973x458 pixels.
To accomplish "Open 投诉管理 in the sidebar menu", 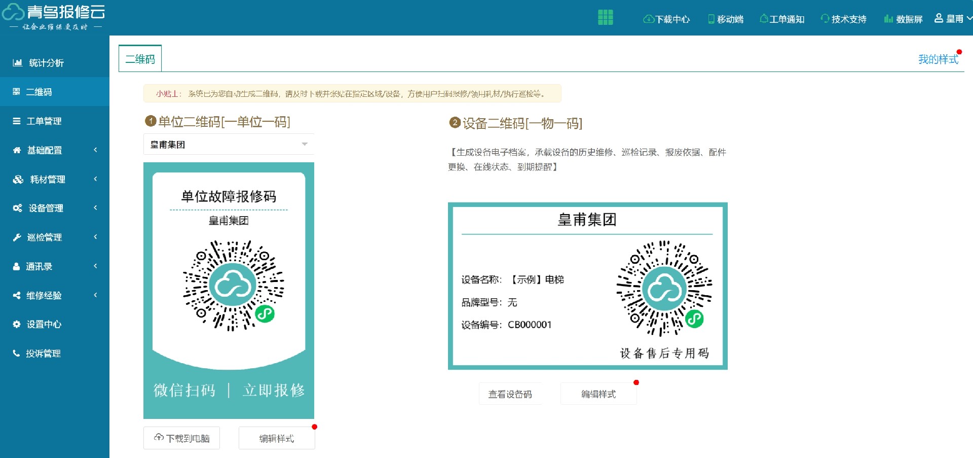I will pyautogui.click(x=55, y=354).
